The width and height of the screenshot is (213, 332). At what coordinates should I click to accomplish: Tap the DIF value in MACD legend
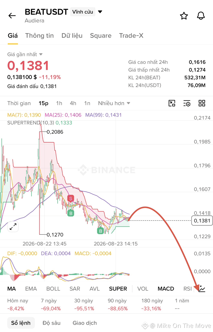[22, 253]
